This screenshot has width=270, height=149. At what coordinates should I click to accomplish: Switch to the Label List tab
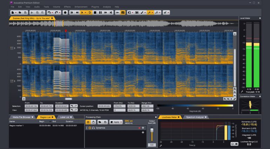point(65,117)
